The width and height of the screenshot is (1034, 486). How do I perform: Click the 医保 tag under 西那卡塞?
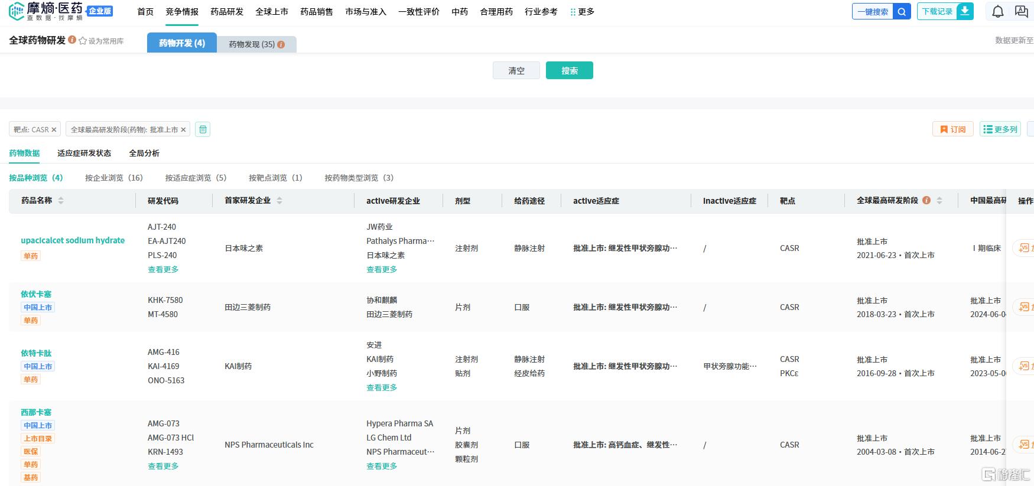(x=31, y=451)
